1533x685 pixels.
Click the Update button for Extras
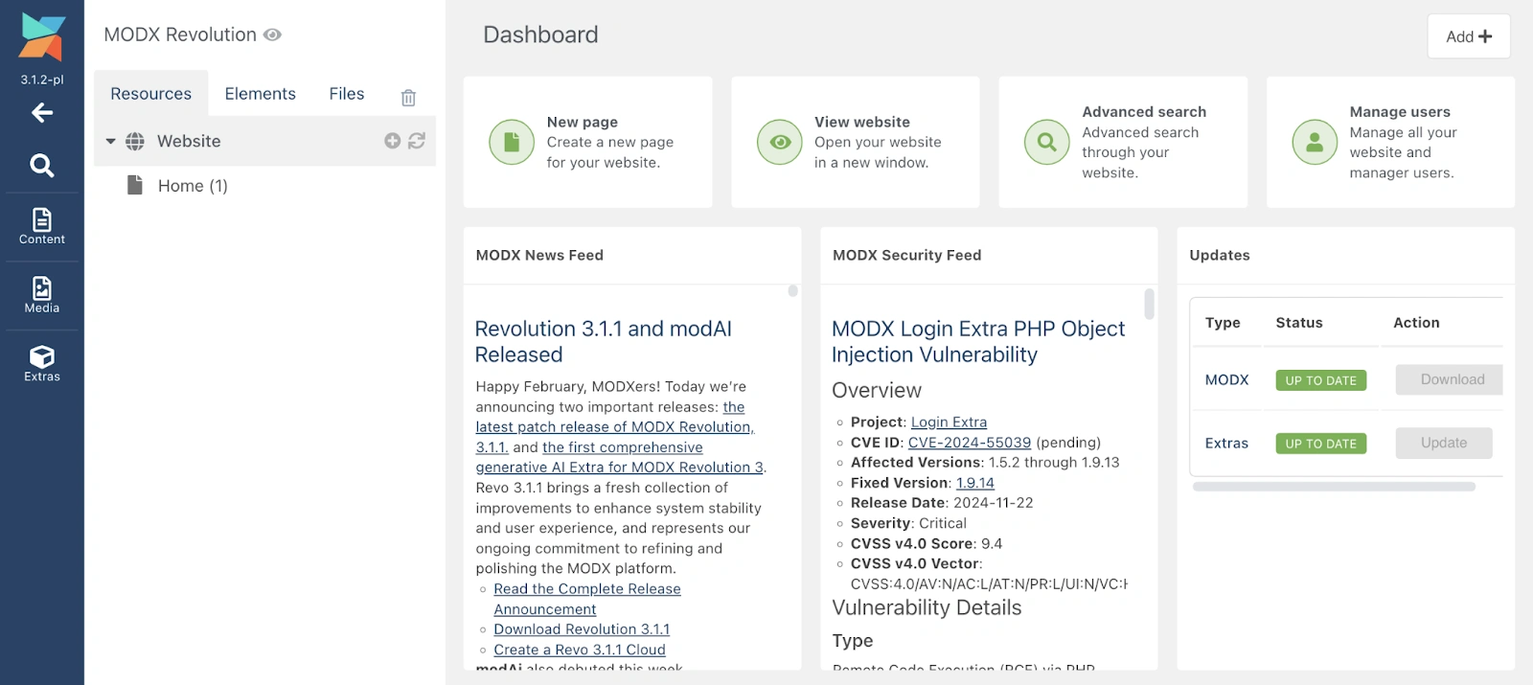(1444, 443)
